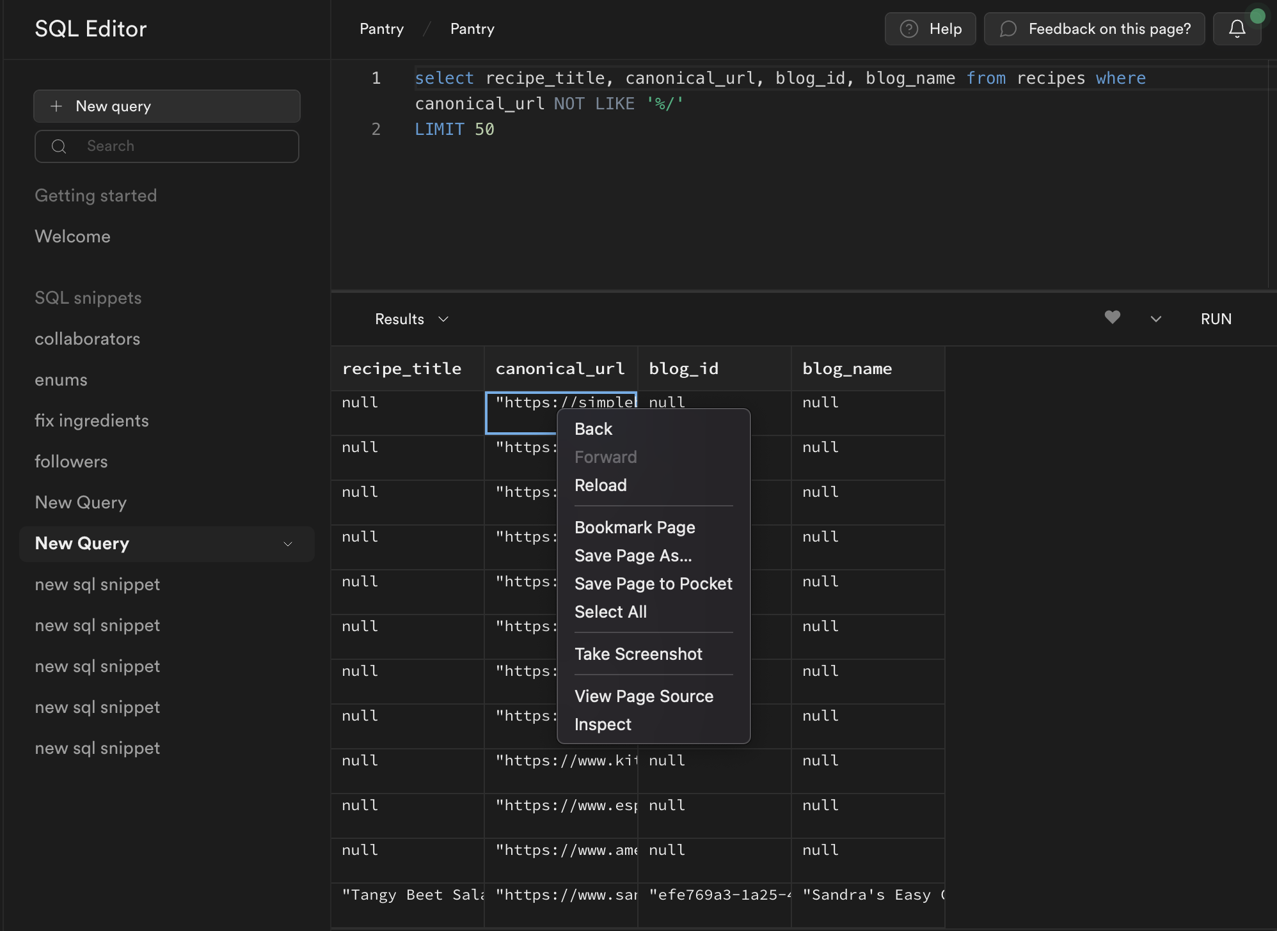Viewport: 1277px width, 931px height.
Task: Open the download options chevron beside RUN
Action: 1155,318
